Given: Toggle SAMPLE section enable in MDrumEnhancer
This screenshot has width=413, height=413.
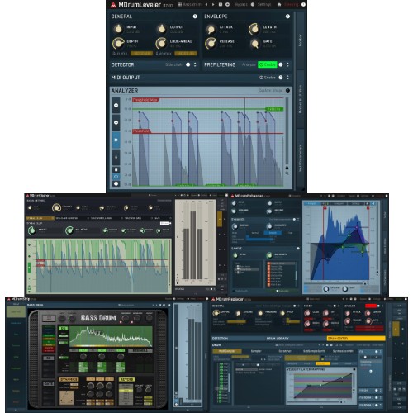Looking at the screenshot, I should 298,249.
